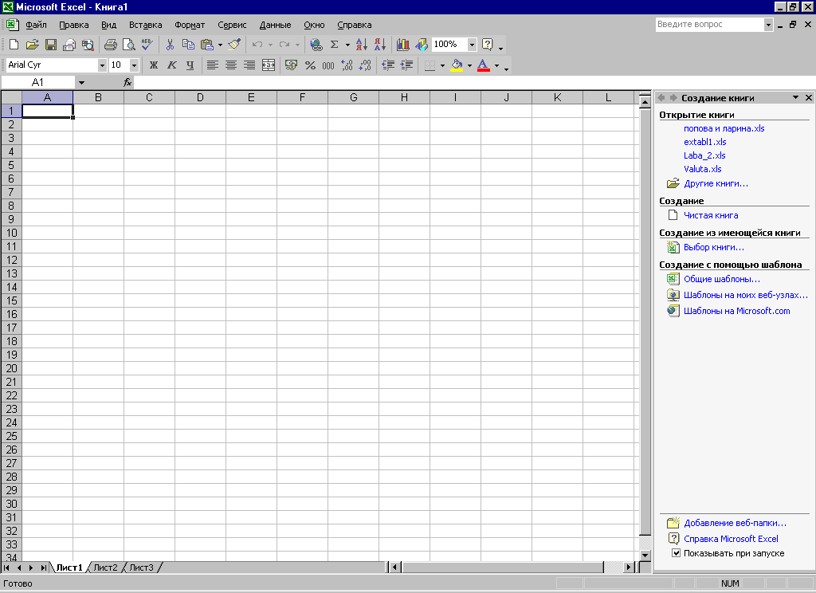Insert hyperlink globe icon
Viewport: 816px width, 593px height.
click(316, 45)
